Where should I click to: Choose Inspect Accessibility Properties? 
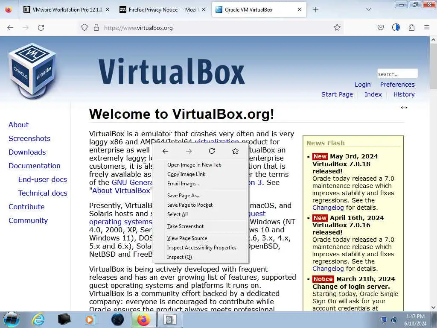[x=201, y=248]
